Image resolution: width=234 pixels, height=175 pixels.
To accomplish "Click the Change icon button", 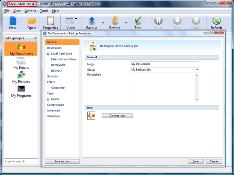I will (x=117, y=116).
